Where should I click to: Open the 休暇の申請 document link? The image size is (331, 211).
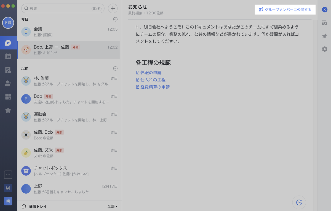point(151,73)
